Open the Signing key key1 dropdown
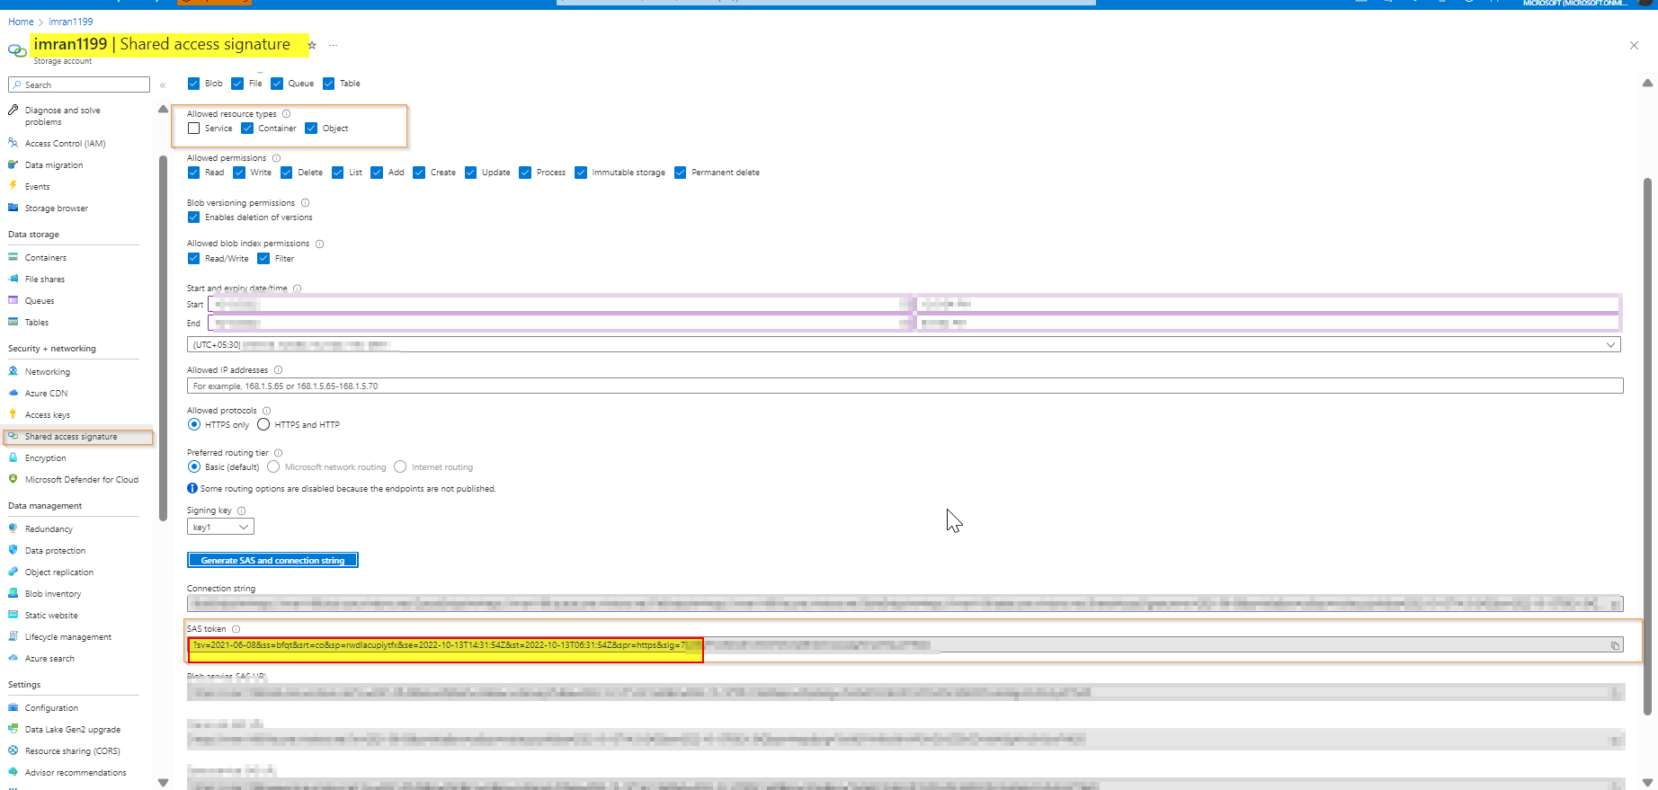Screen dimensions: 1658x790 click(220, 527)
